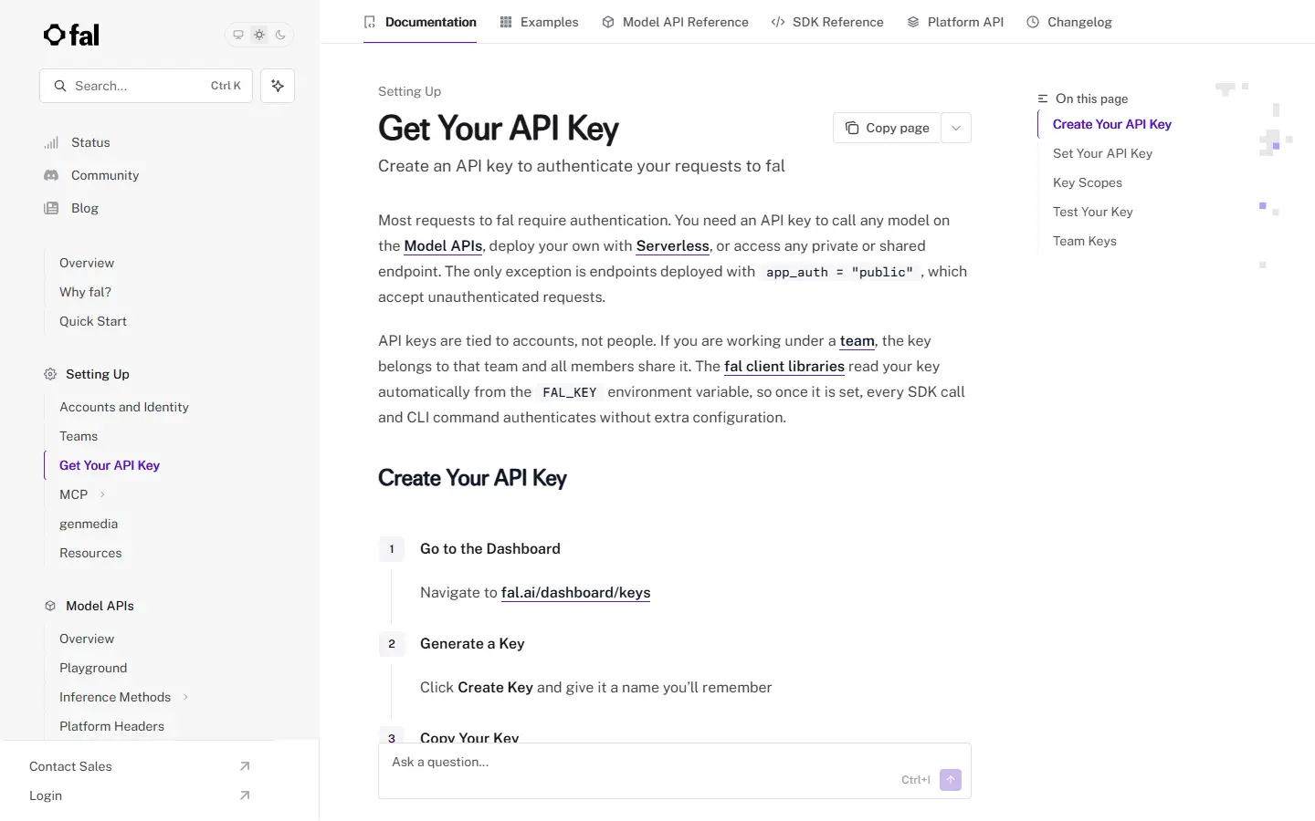The width and height of the screenshot is (1315, 821).
Task: Click the Login arrow icon
Action: [245, 795]
